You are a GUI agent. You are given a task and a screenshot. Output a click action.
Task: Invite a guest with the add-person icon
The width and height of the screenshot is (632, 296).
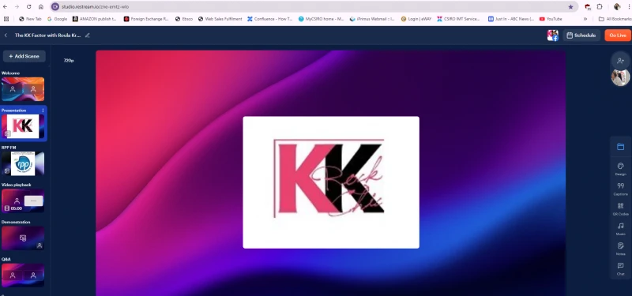(x=620, y=61)
